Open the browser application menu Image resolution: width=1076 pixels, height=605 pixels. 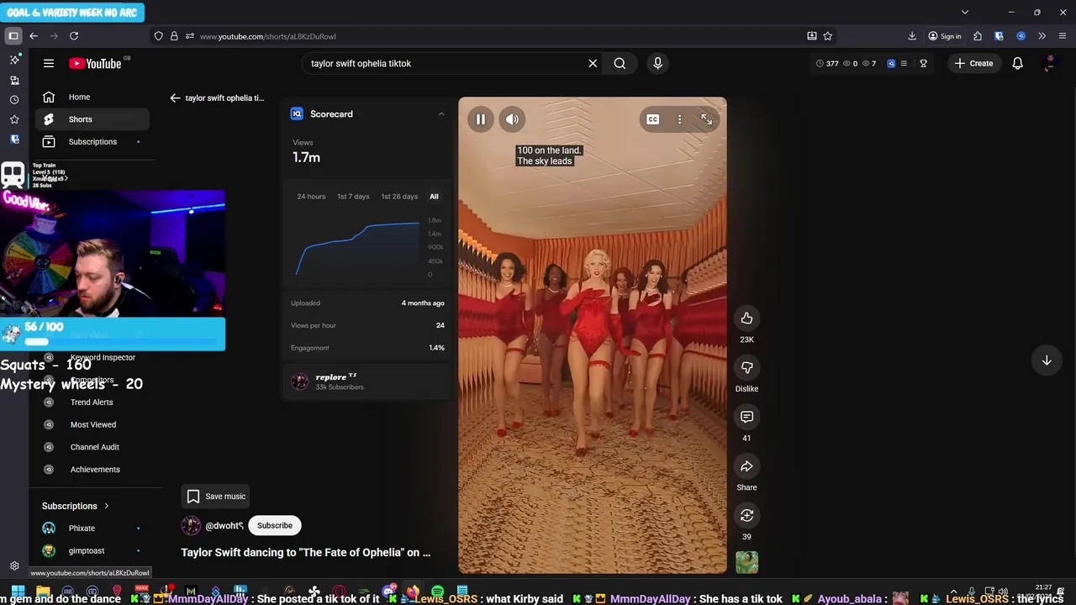click(1063, 36)
